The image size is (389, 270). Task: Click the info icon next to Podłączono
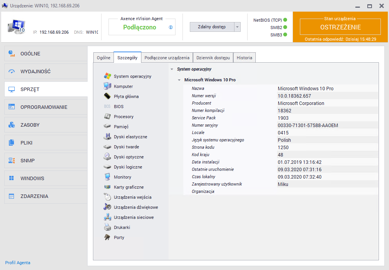pyautogui.click(x=170, y=28)
